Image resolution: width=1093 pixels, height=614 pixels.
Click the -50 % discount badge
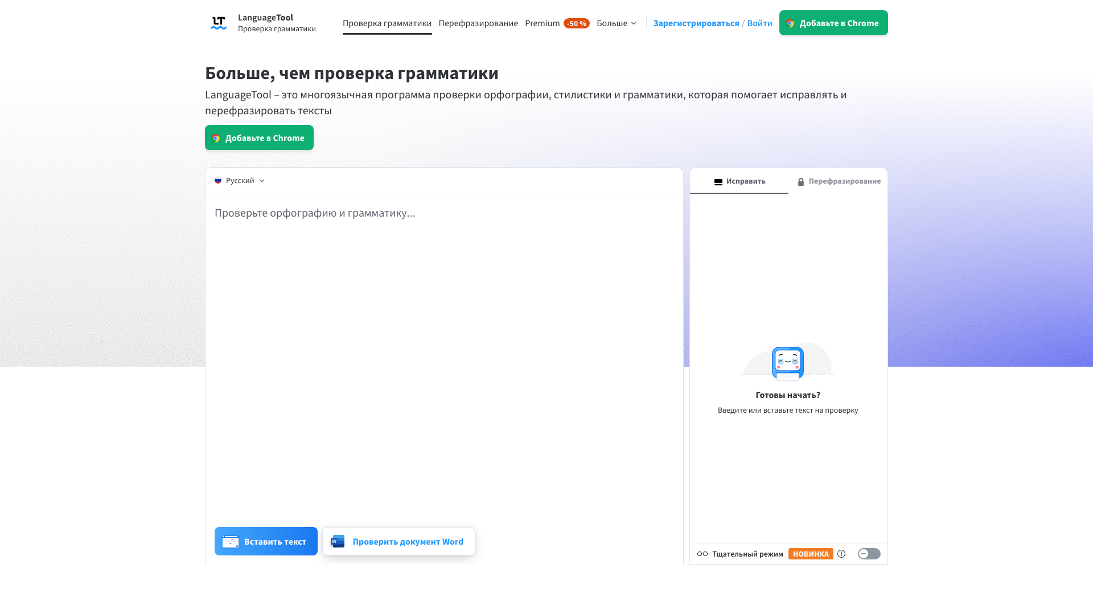577,23
